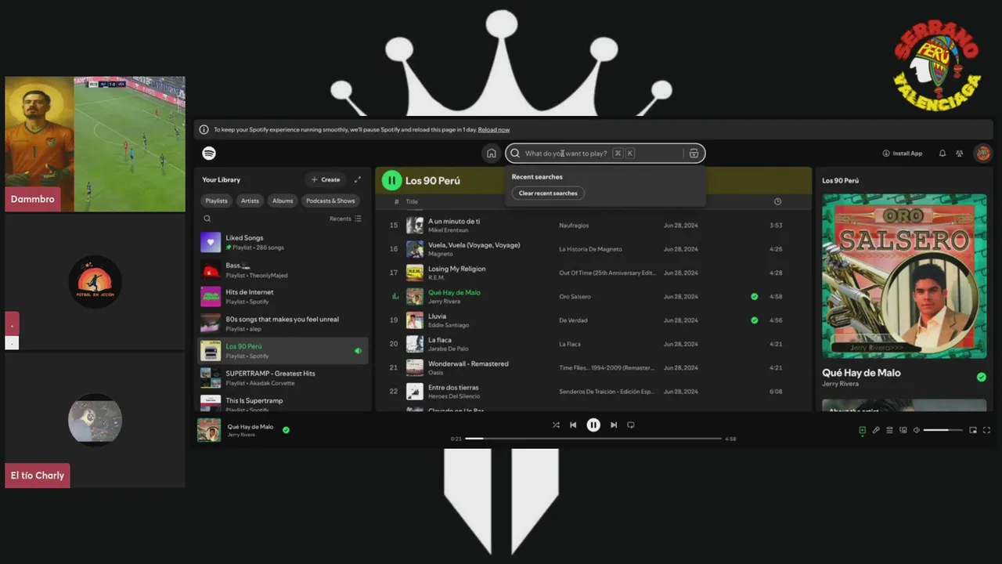Click Clear recent searches button
Viewport: 1002px width, 564px height.
click(x=548, y=193)
